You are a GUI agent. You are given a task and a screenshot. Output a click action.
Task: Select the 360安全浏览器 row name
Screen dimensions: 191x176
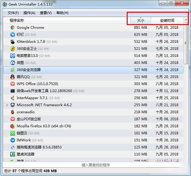(x=29, y=70)
